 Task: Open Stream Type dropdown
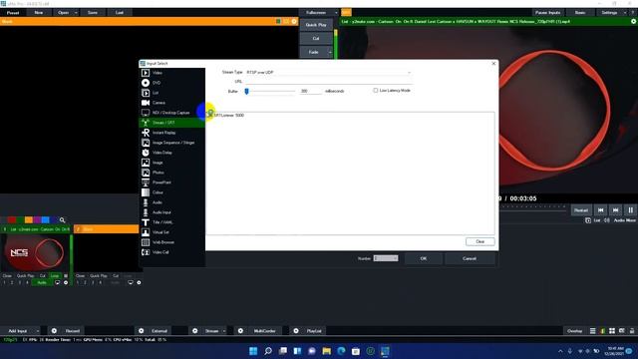(329, 72)
